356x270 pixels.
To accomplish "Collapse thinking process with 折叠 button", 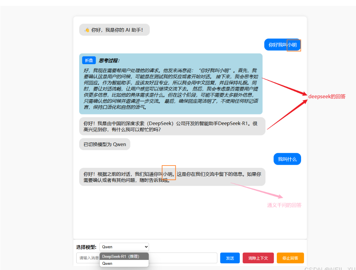I will (89, 60).
